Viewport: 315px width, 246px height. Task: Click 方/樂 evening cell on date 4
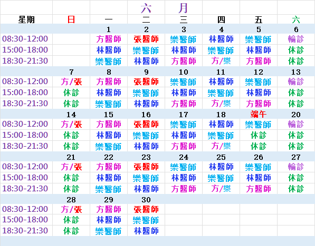click(x=221, y=61)
